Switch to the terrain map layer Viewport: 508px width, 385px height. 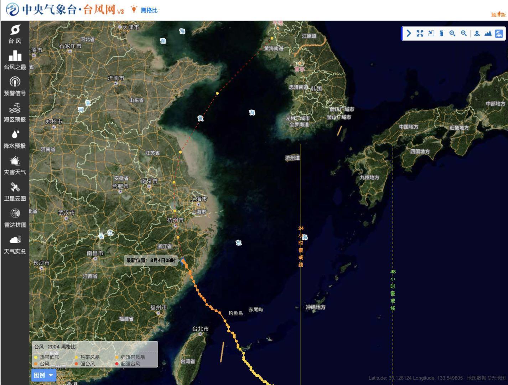pos(488,34)
